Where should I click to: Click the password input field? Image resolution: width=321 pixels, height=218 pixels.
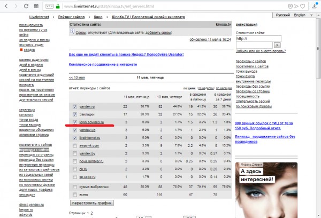tap(254, 45)
